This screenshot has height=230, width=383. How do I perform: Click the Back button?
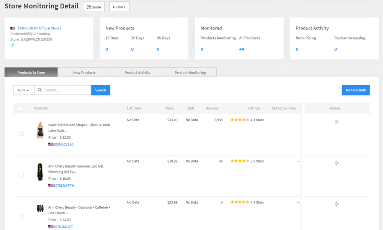(119, 7)
